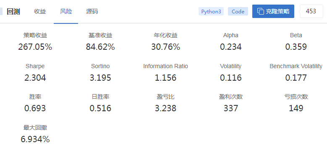Screen dimensions: 327x161
Task: Click the 盈利次数 value 337
Action: tap(230, 108)
